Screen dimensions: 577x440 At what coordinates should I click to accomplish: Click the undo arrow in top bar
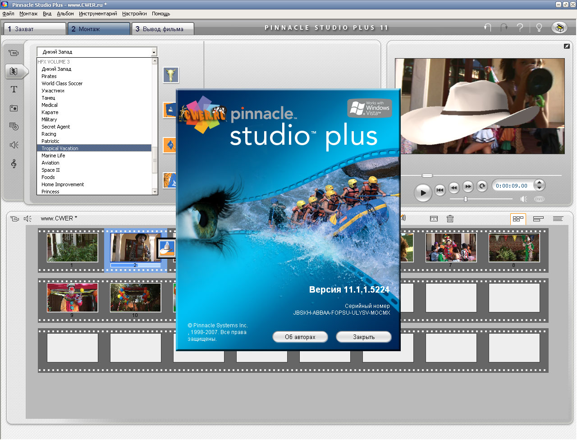pos(487,27)
